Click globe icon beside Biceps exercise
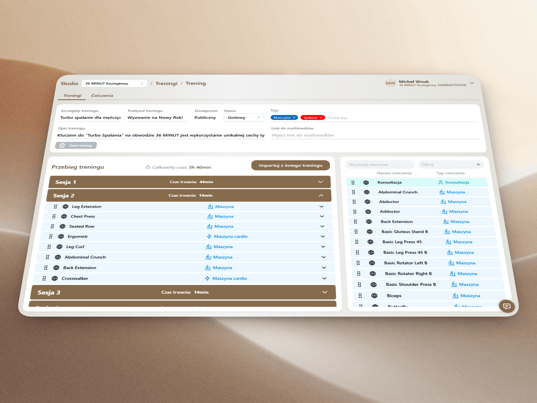The image size is (537, 403). click(374, 296)
